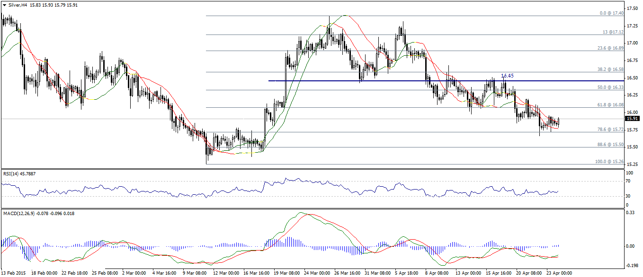Click the 13 Feb 2015 date on time axis
This screenshot has width=643, height=277.
(x=14, y=273)
